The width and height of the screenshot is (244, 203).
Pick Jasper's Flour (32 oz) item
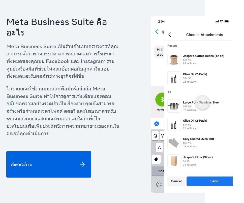coord(198,161)
